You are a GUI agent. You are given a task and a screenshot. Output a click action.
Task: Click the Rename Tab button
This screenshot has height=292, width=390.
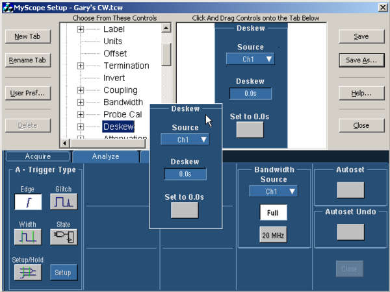28,60
